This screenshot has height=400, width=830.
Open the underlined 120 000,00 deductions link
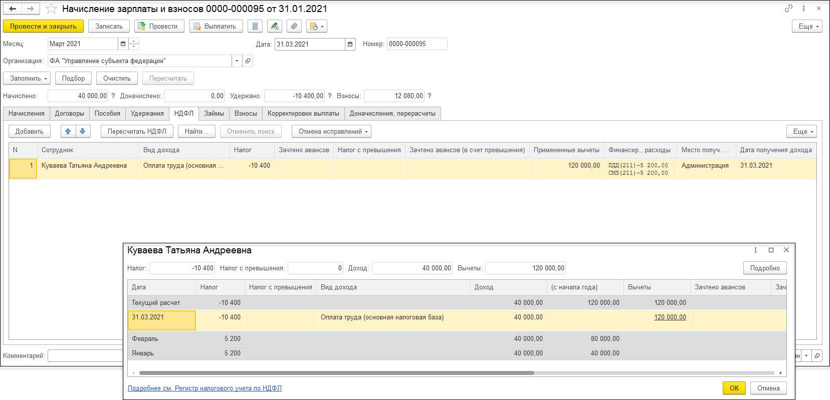(670, 317)
